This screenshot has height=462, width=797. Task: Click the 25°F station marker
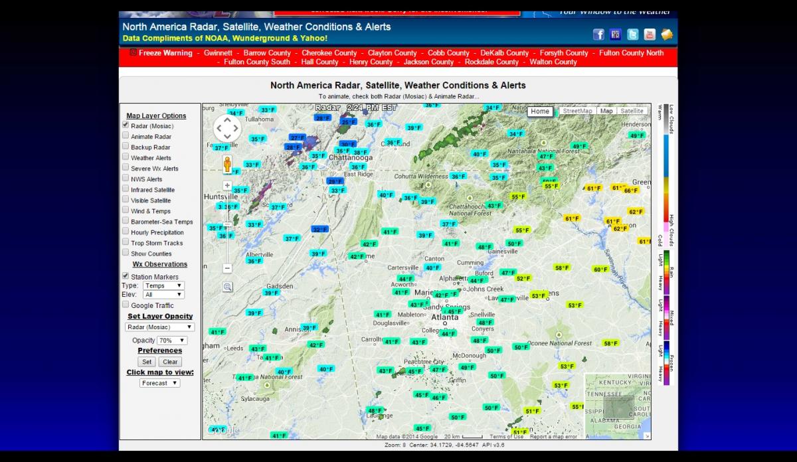[x=349, y=122]
